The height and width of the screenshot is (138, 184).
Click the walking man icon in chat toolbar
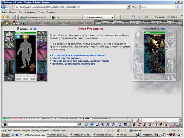click(x=102, y=125)
